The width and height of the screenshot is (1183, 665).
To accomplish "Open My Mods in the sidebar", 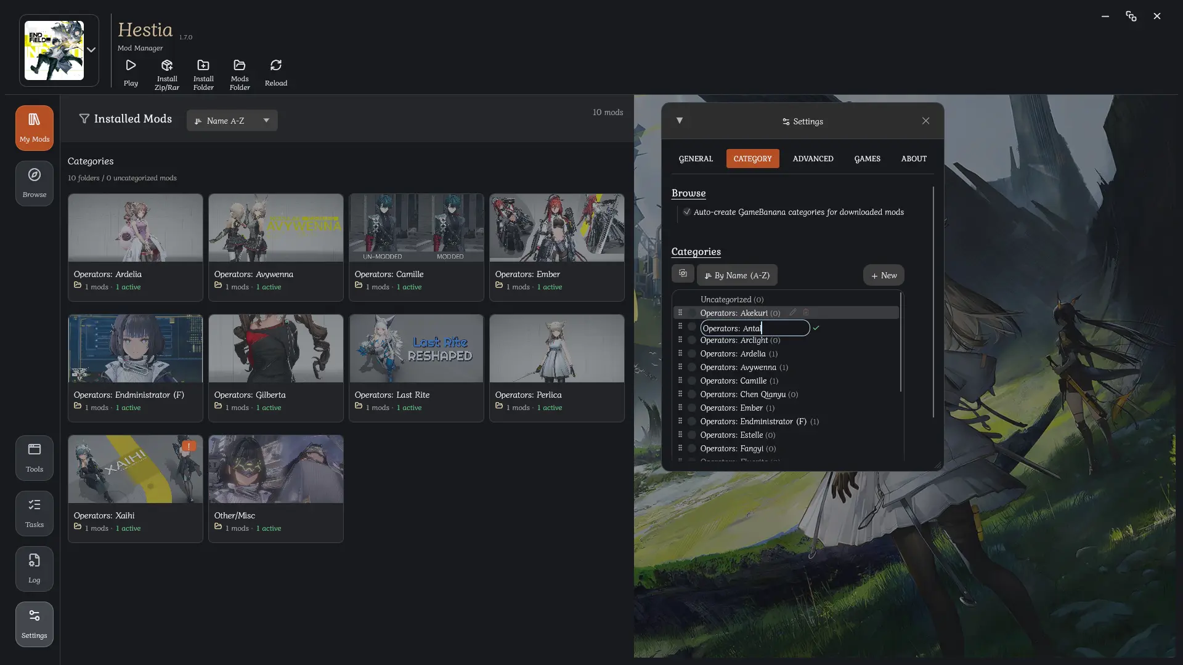I will pos(35,128).
